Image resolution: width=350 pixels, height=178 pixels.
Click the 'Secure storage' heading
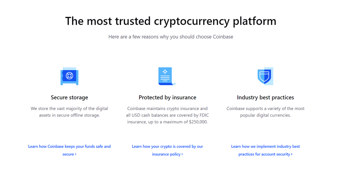click(69, 97)
